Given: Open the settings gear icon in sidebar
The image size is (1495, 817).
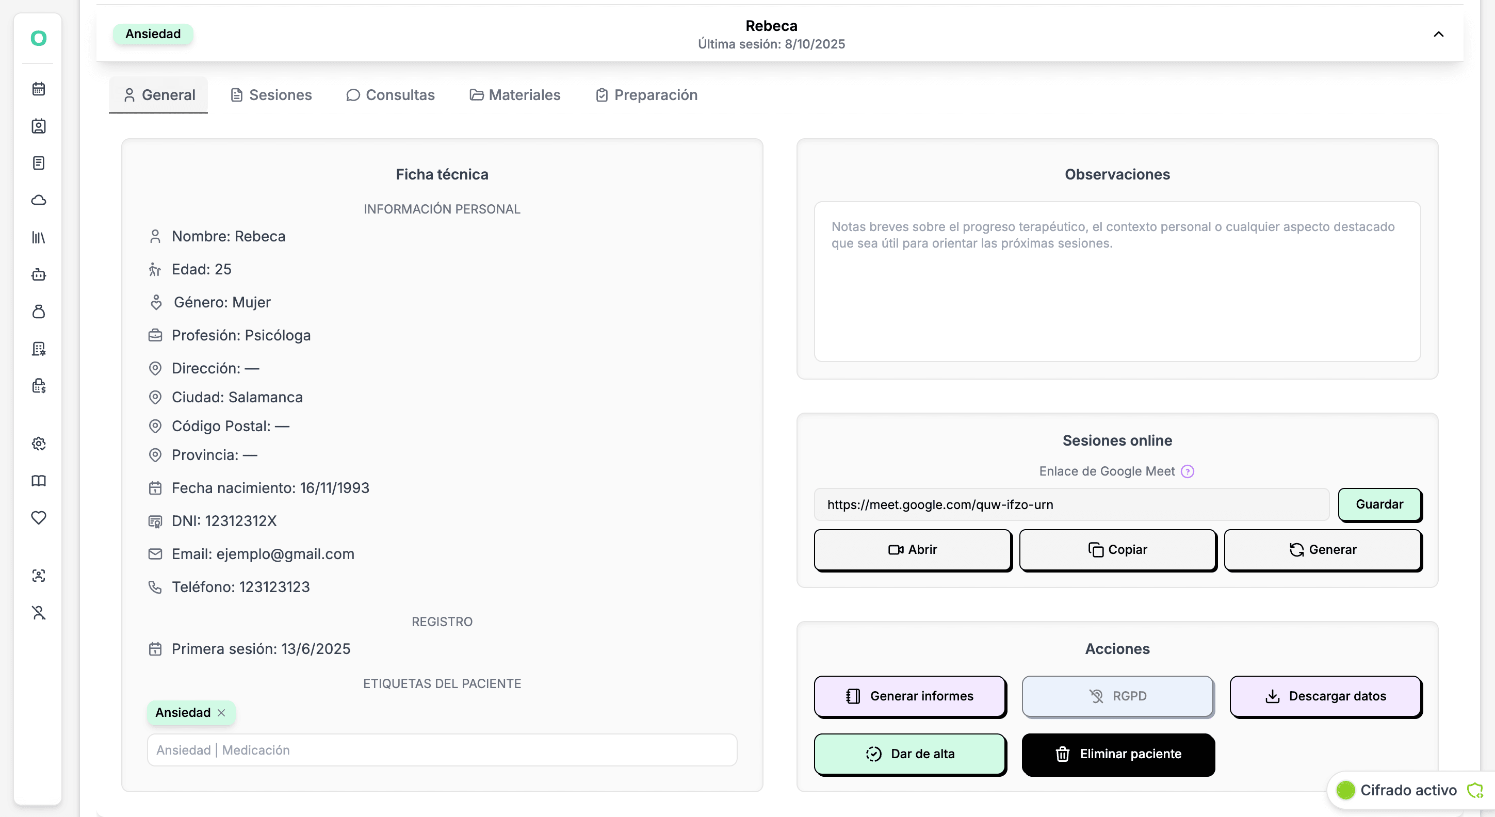Looking at the screenshot, I should [x=38, y=444].
